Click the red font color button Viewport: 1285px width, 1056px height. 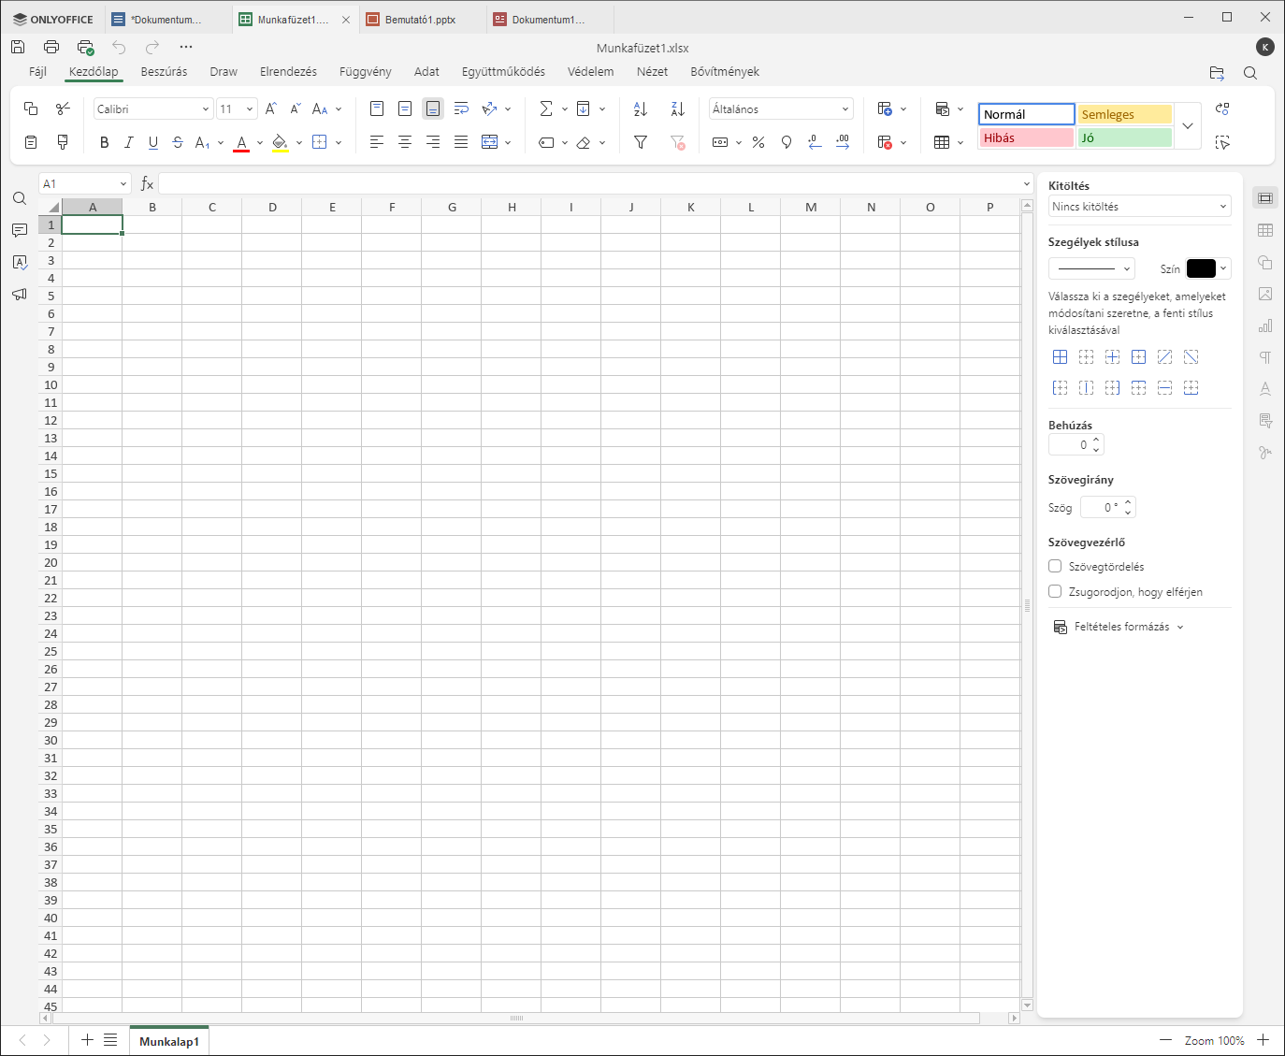pos(241,142)
